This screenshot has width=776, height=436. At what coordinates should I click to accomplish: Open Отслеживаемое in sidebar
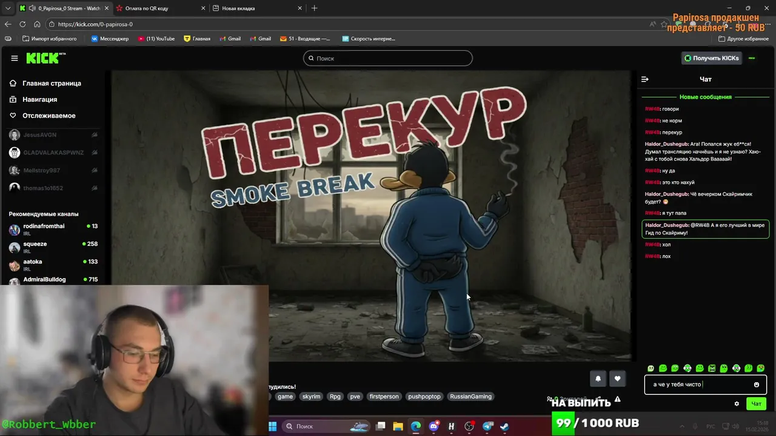48,116
